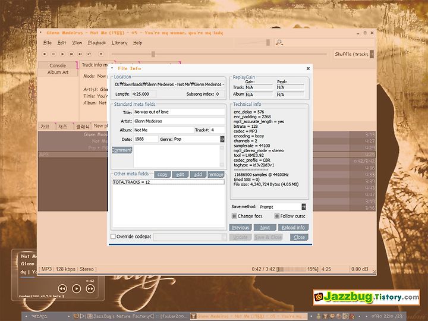Open the Shuffle (tracks) playback order dropdown
The width and height of the screenshot is (428, 321).
[372, 54]
